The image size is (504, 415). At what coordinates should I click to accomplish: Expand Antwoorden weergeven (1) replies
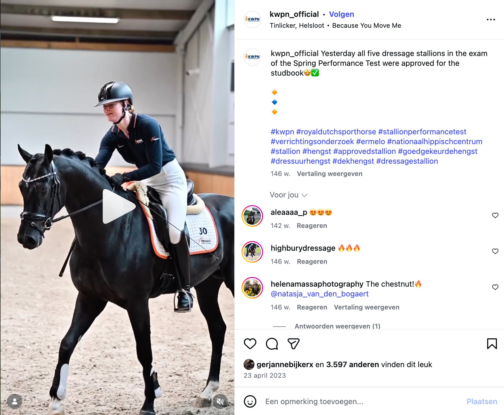click(337, 326)
